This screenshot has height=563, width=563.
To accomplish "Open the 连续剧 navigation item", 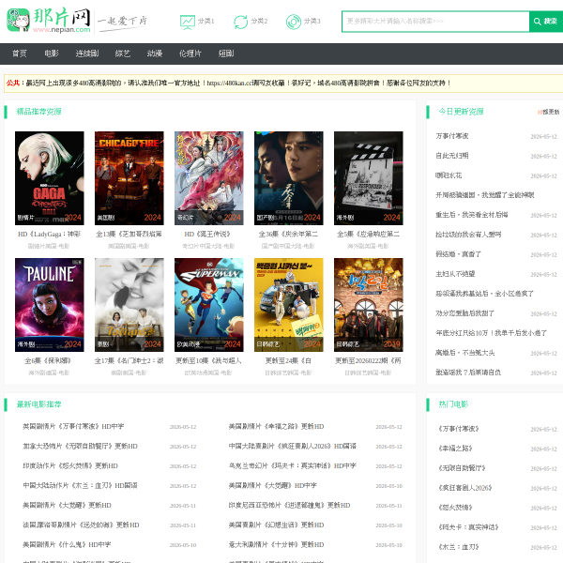I will click(x=87, y=53).
